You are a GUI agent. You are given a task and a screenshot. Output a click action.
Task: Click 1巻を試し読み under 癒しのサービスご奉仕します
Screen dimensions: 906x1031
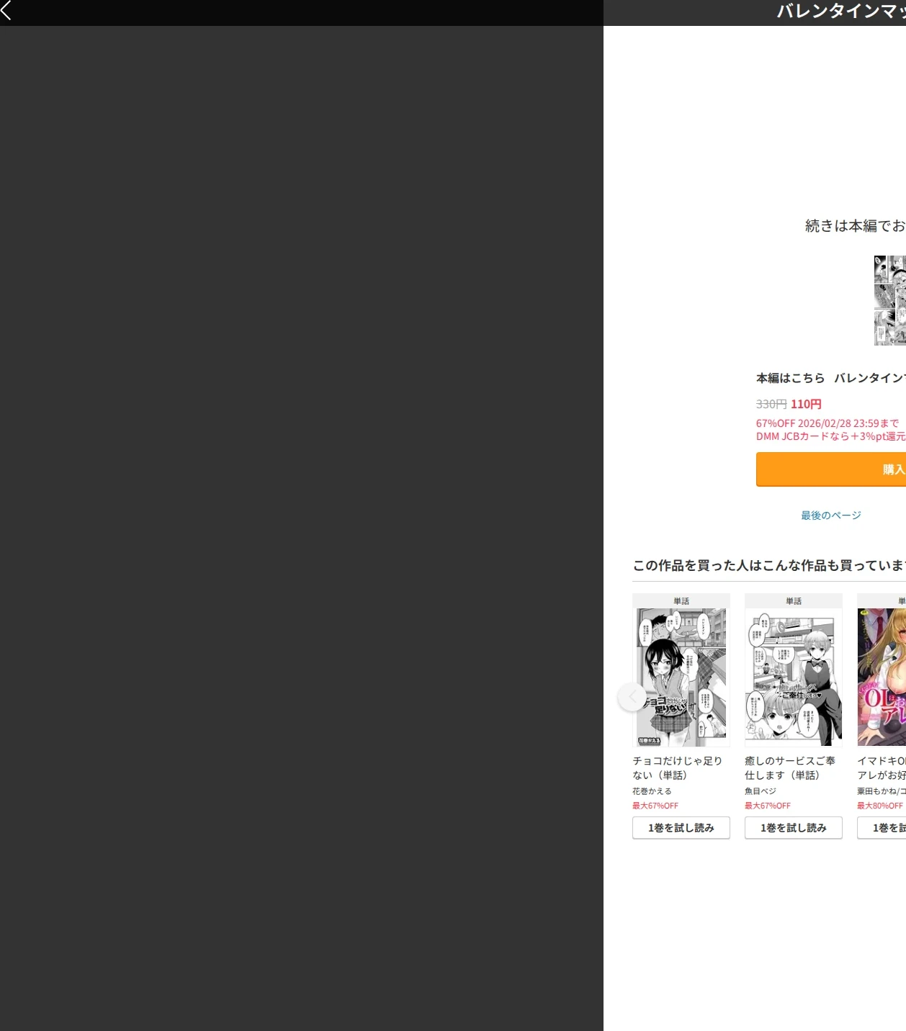[x=794, y=828]
